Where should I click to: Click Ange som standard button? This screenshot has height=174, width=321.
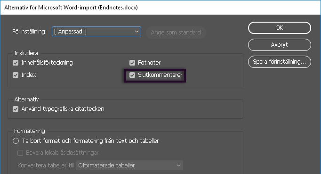(176, 33)
